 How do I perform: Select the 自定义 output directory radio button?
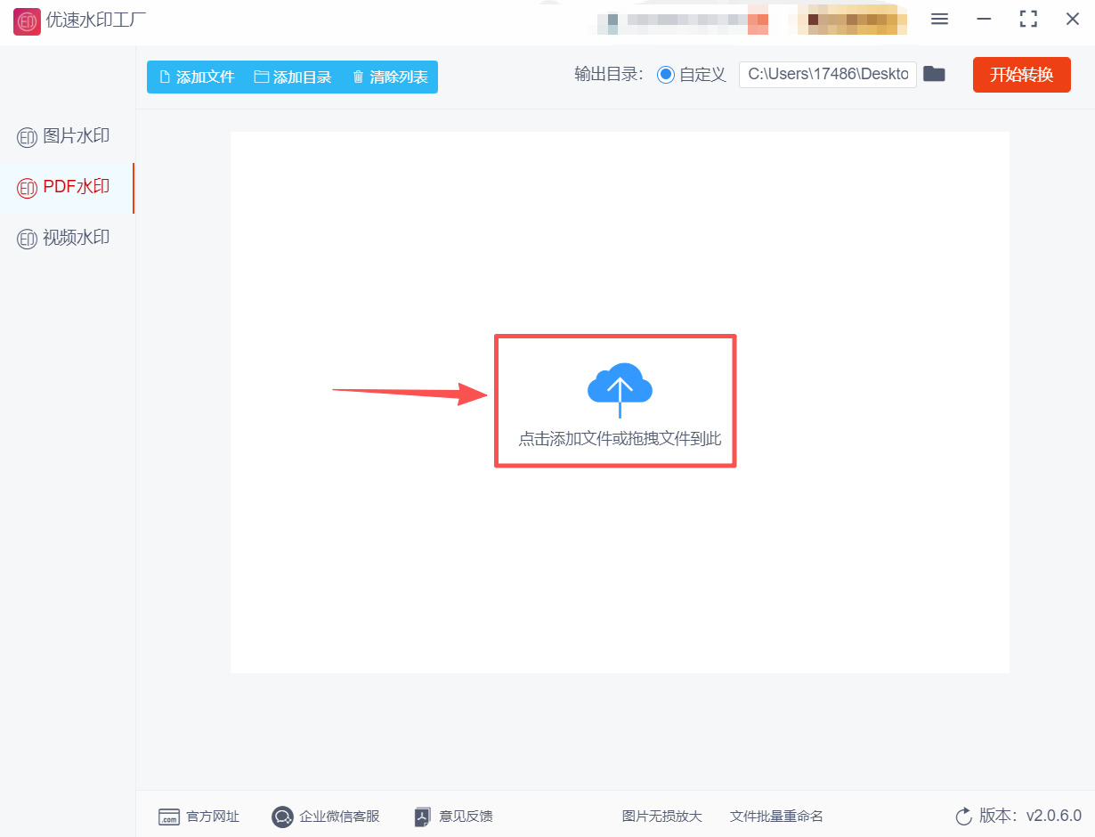(x=666, y=75)
